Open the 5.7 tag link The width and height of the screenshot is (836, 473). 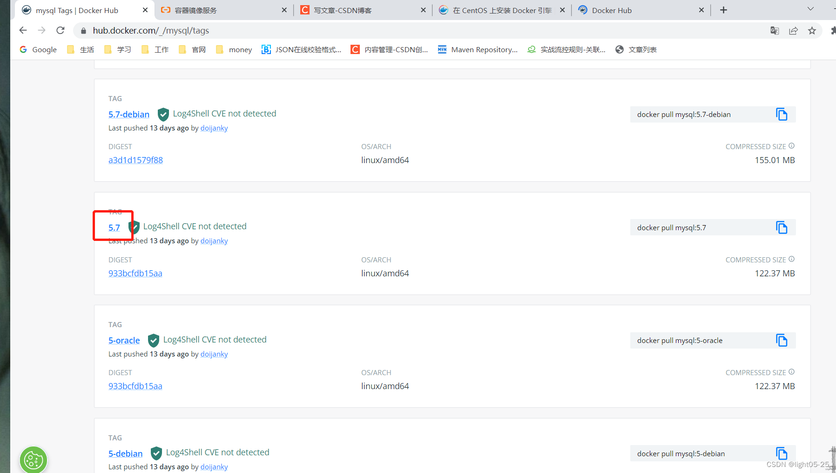(x=114, y=227)
